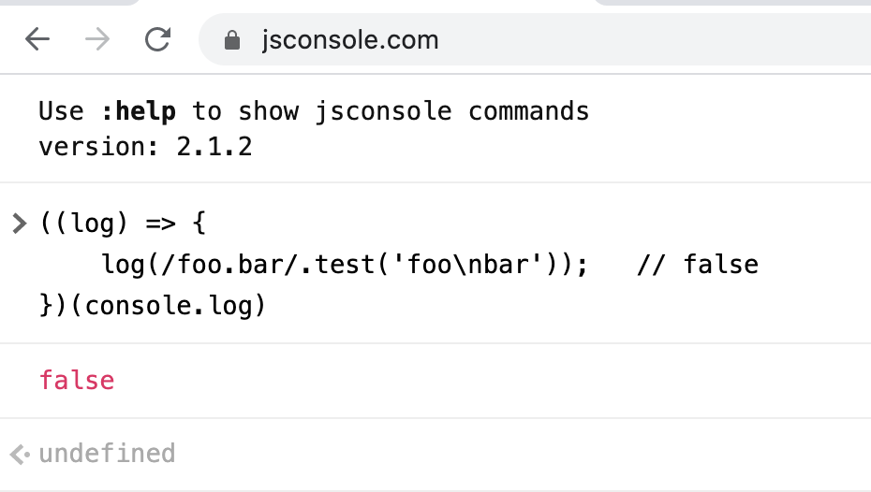Click the log(/foo.bar/.test line
This screenshot has width=871, height=492.
[344, 265]
